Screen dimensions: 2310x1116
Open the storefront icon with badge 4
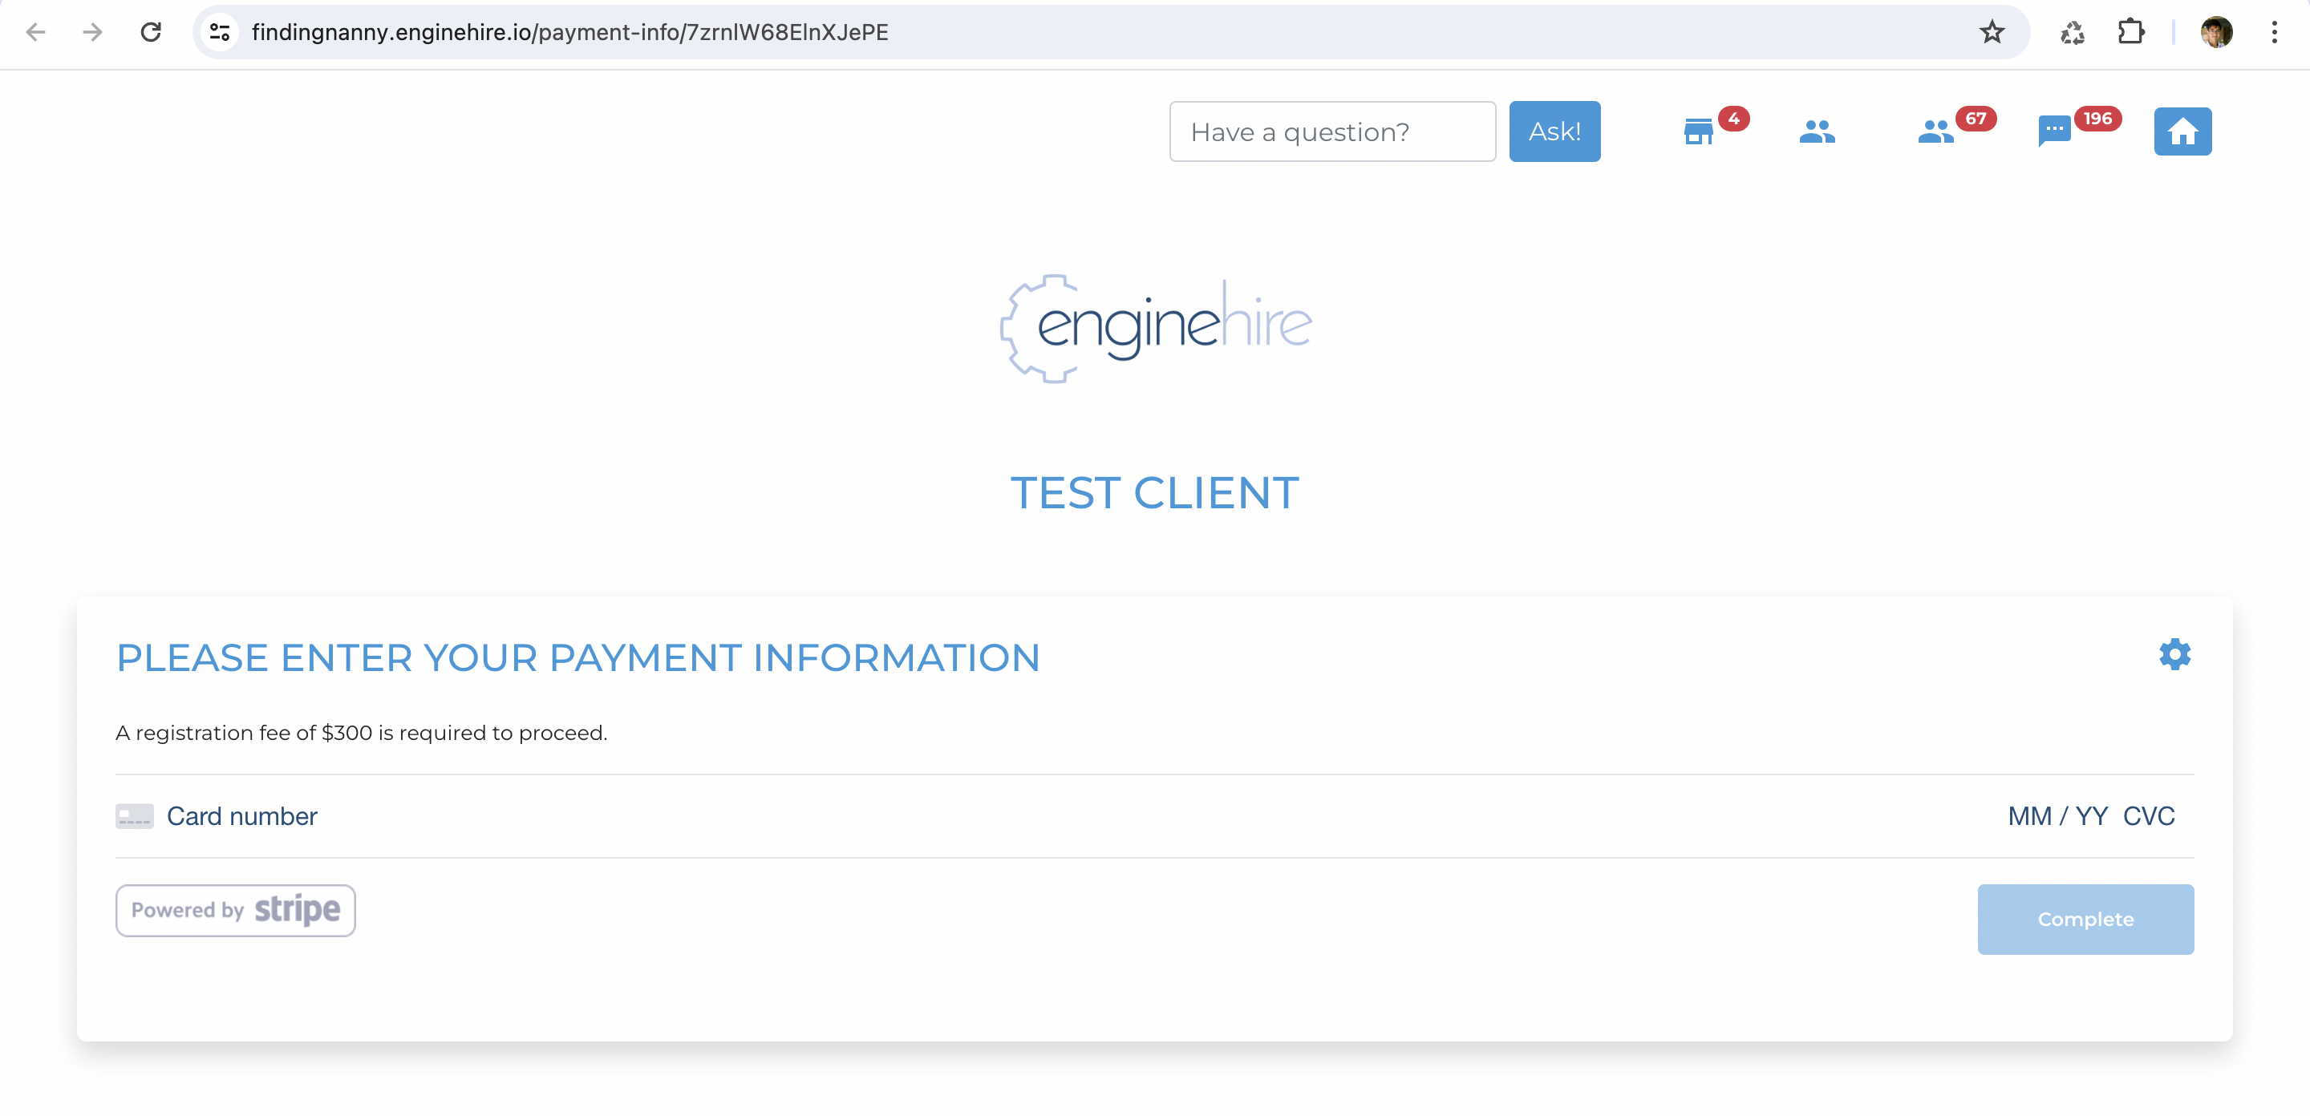[x=1699, y=131]
